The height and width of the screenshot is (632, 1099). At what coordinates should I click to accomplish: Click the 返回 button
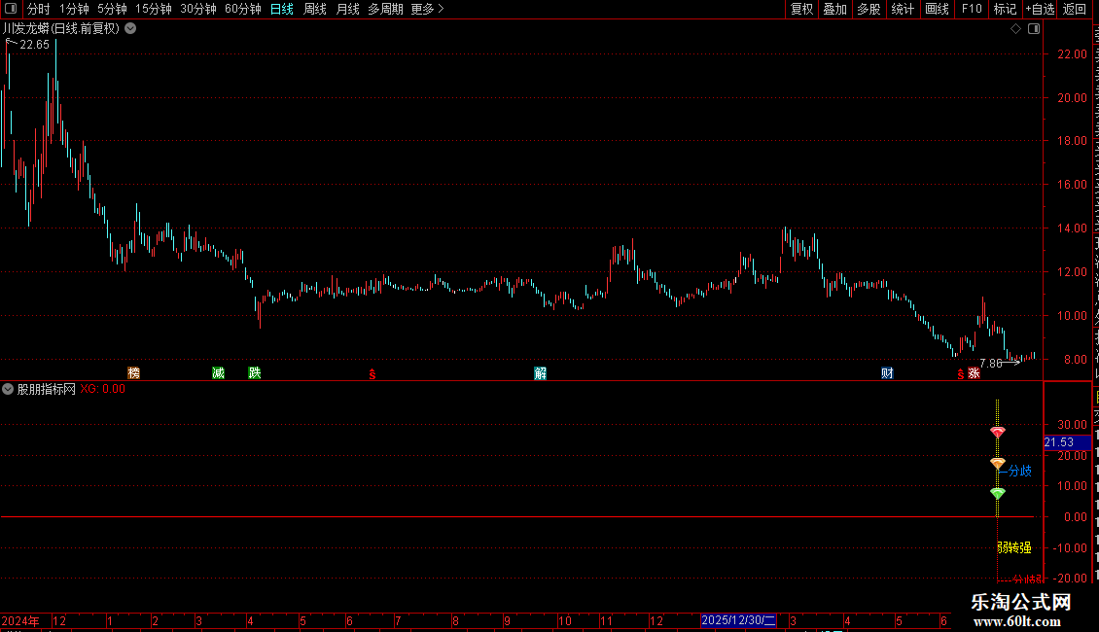click(1074, 9)
